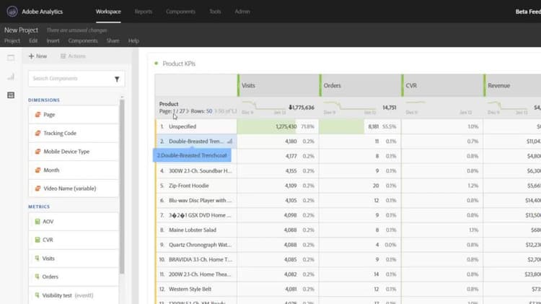This screenshot has width=541, height=304.
Task: Click the Visits metric icon
Action: click(38, 258)
